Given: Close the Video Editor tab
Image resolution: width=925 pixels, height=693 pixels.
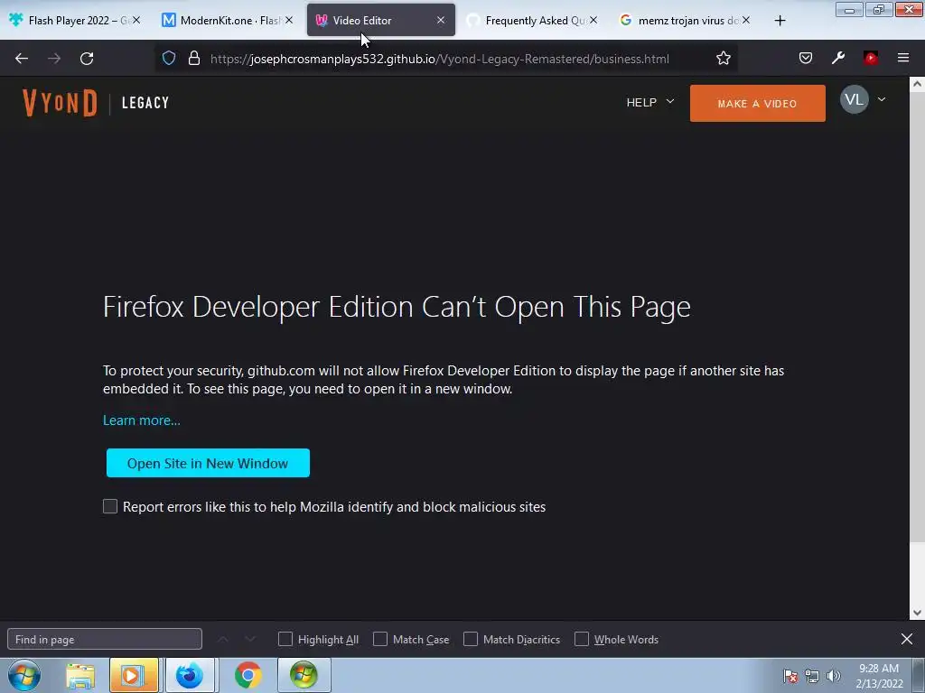Looking at the screenshot, I should 441,20.
